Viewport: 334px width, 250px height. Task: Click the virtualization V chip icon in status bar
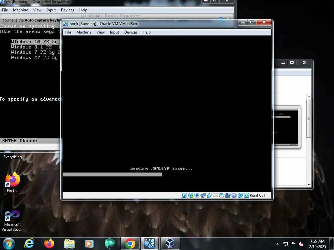click(x=234, y=195)
